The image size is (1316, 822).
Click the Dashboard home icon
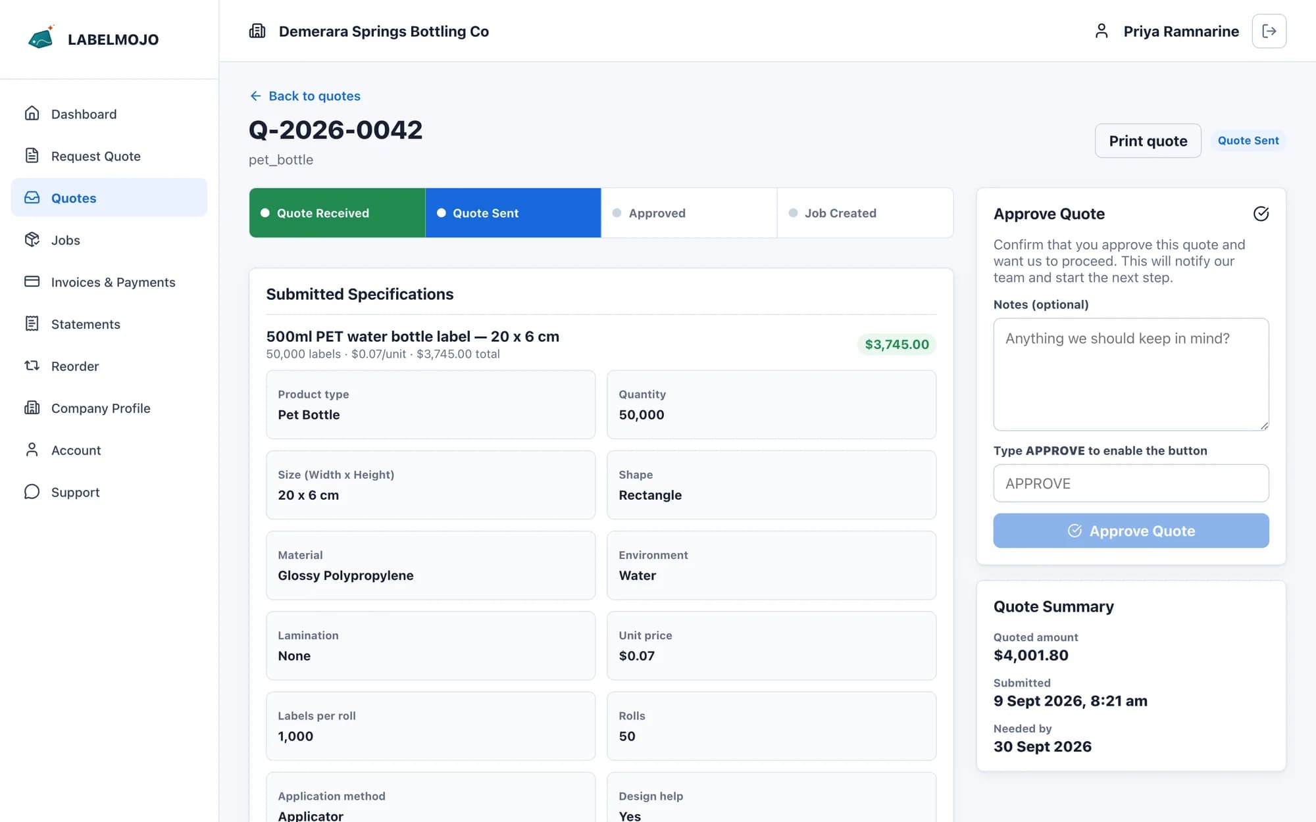pyautogui.click(x=32, y=114)
